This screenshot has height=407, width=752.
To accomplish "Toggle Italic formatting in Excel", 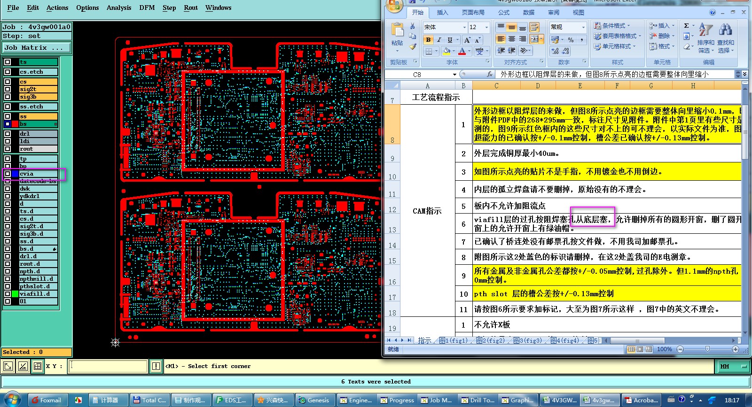I will click(439, 40).
